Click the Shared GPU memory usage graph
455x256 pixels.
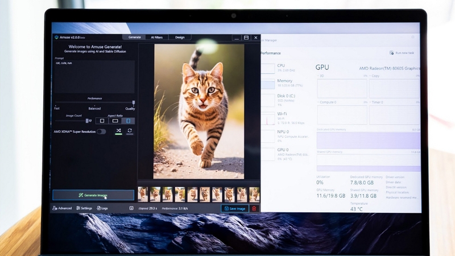pos(368,163)
